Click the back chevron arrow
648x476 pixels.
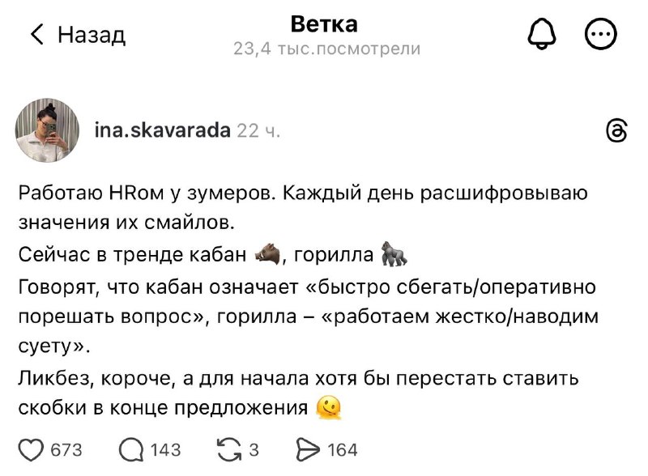point(37,34)
